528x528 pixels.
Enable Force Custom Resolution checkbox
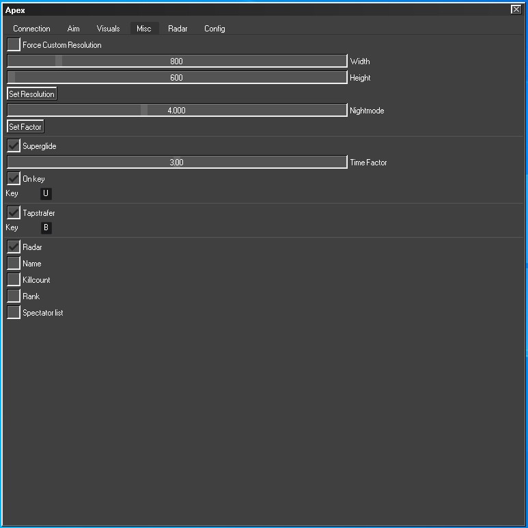[x=14, y=44]
